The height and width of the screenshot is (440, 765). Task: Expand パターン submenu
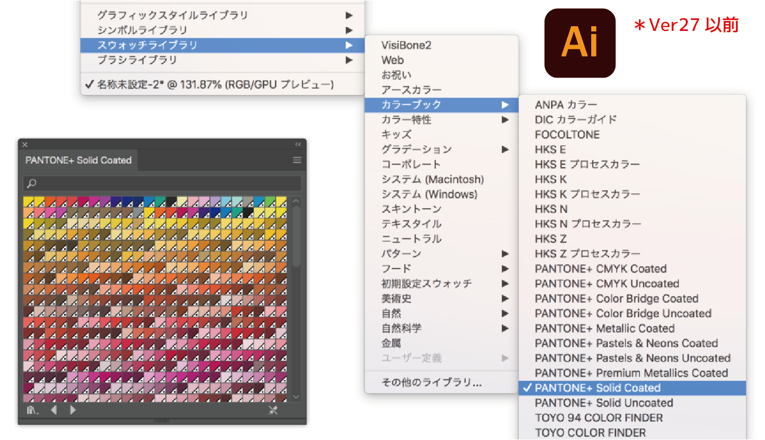point(442,254)
